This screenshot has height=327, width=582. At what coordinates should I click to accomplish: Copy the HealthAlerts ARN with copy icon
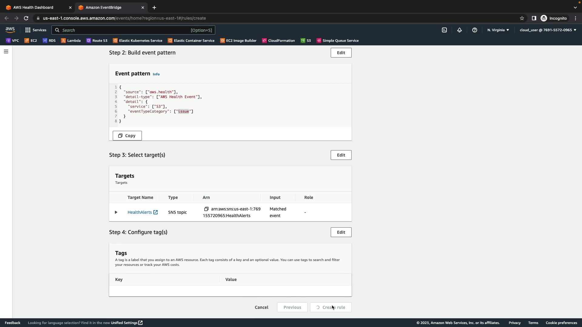click(206, 209)
